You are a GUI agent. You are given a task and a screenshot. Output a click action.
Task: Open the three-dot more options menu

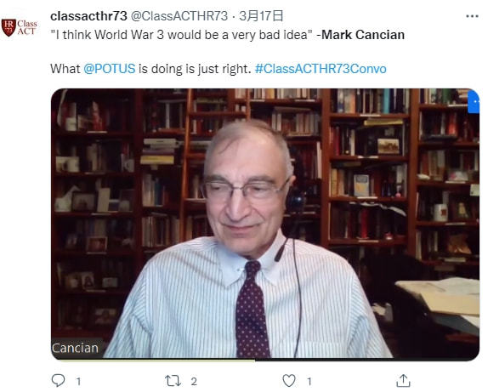tap(472, 16)
